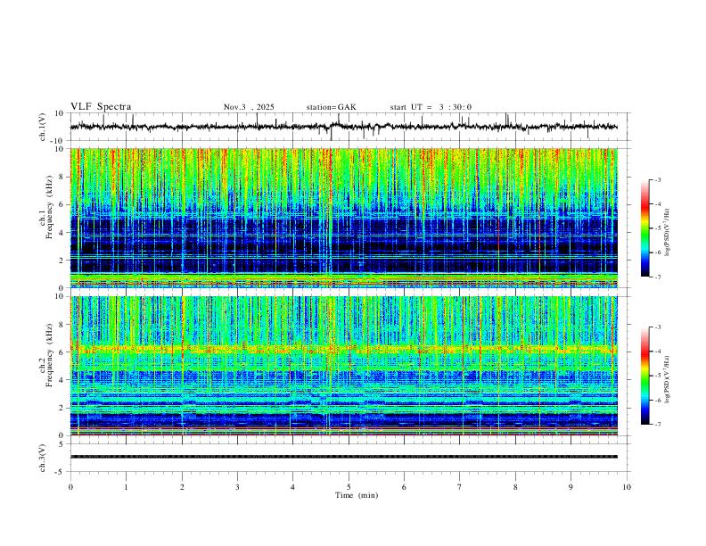Click time axis tick label "10"
The image size is (706, 546).
click(x=627, y=487)
